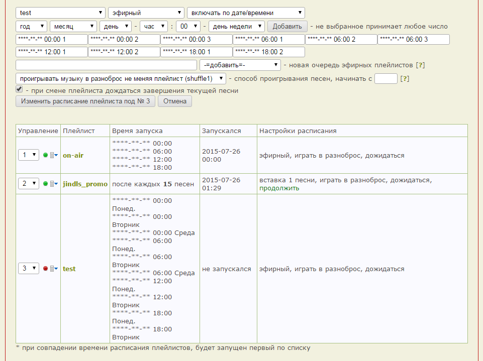This screenshot has height=361, width=483.
Task: Open the shuffle1 playback mode dropdown
Action: pos(121,78)
